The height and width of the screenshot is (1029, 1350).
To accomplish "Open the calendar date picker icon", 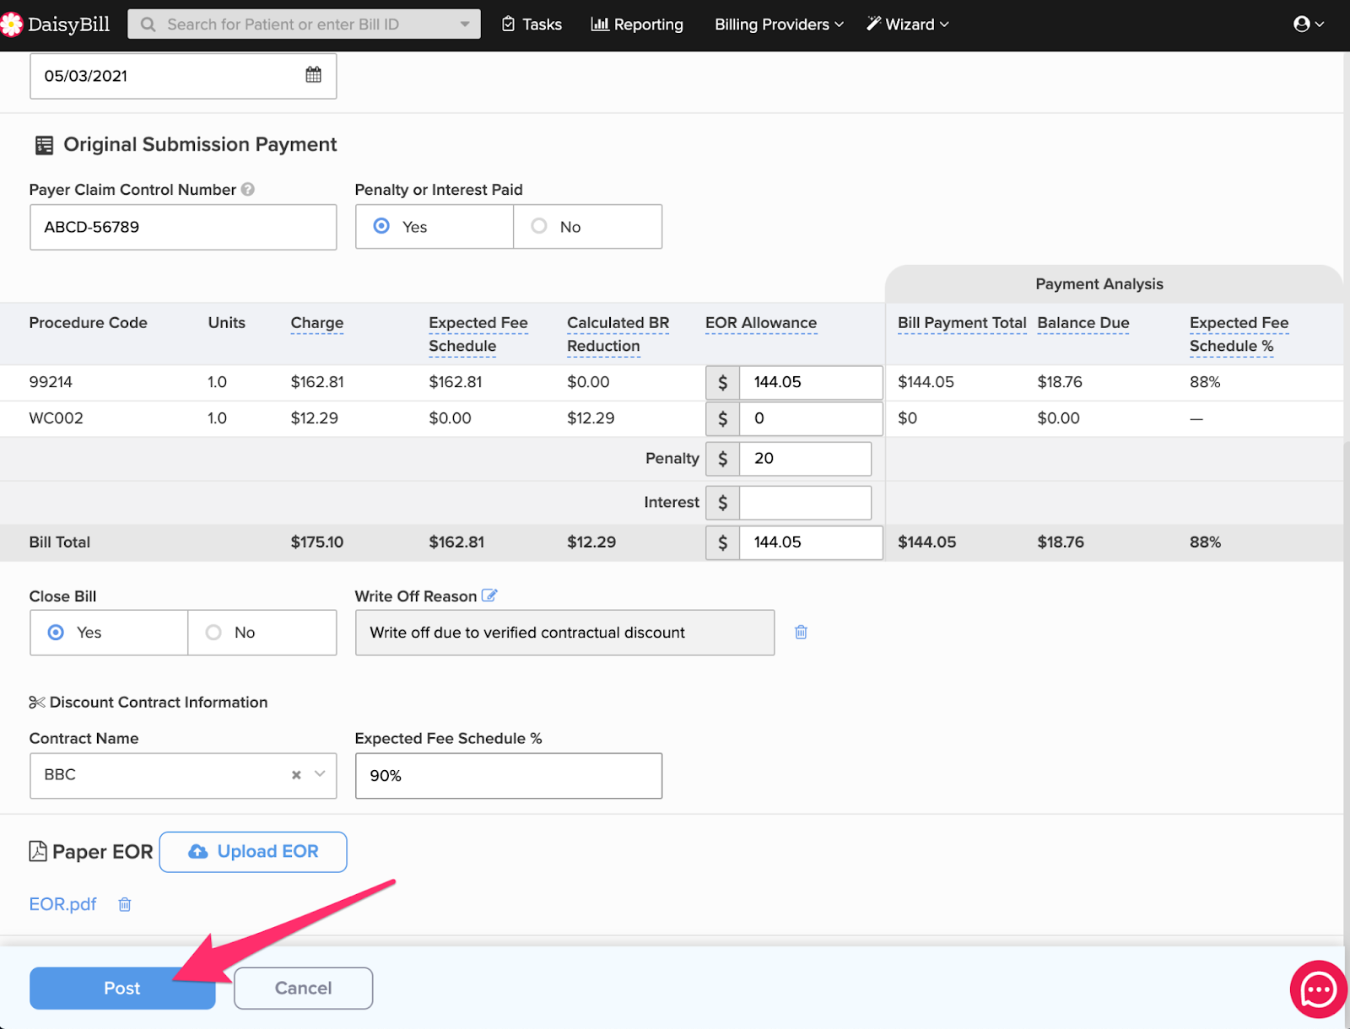I will (313, 75).
